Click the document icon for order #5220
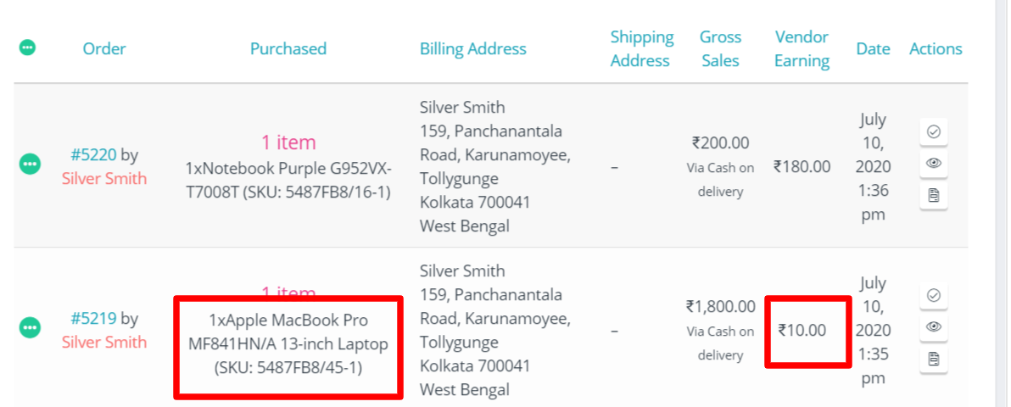Image resolution: width=1011 pixels, height=407 pixels. (934, 196)
